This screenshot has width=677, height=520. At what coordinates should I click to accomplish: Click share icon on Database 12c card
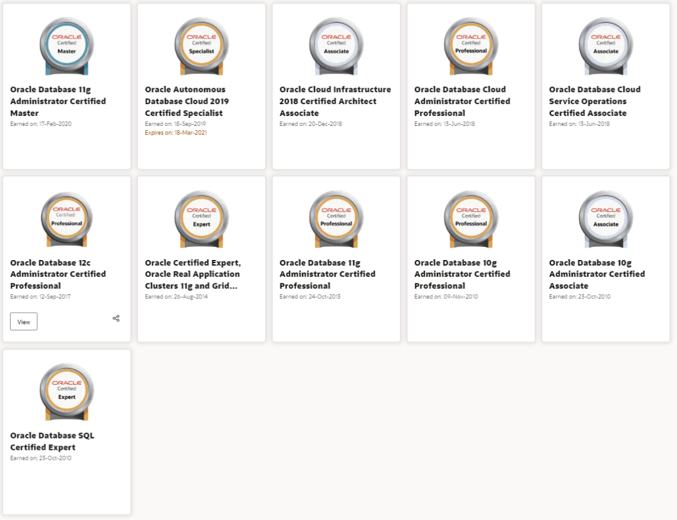point(116,318)
